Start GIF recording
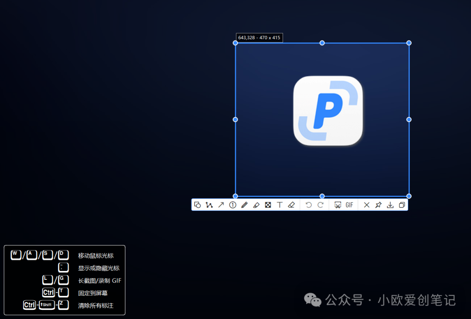Viewport: 471px width, 319px height. [349, 205]
